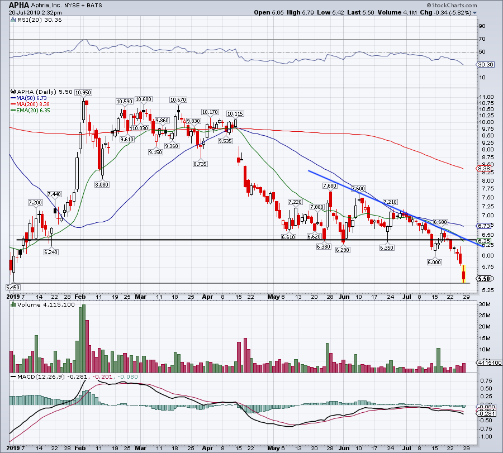Click the RSI panel icon next to RSI(20)
This screenshot has width=503, height=453.
pos(13,20)
